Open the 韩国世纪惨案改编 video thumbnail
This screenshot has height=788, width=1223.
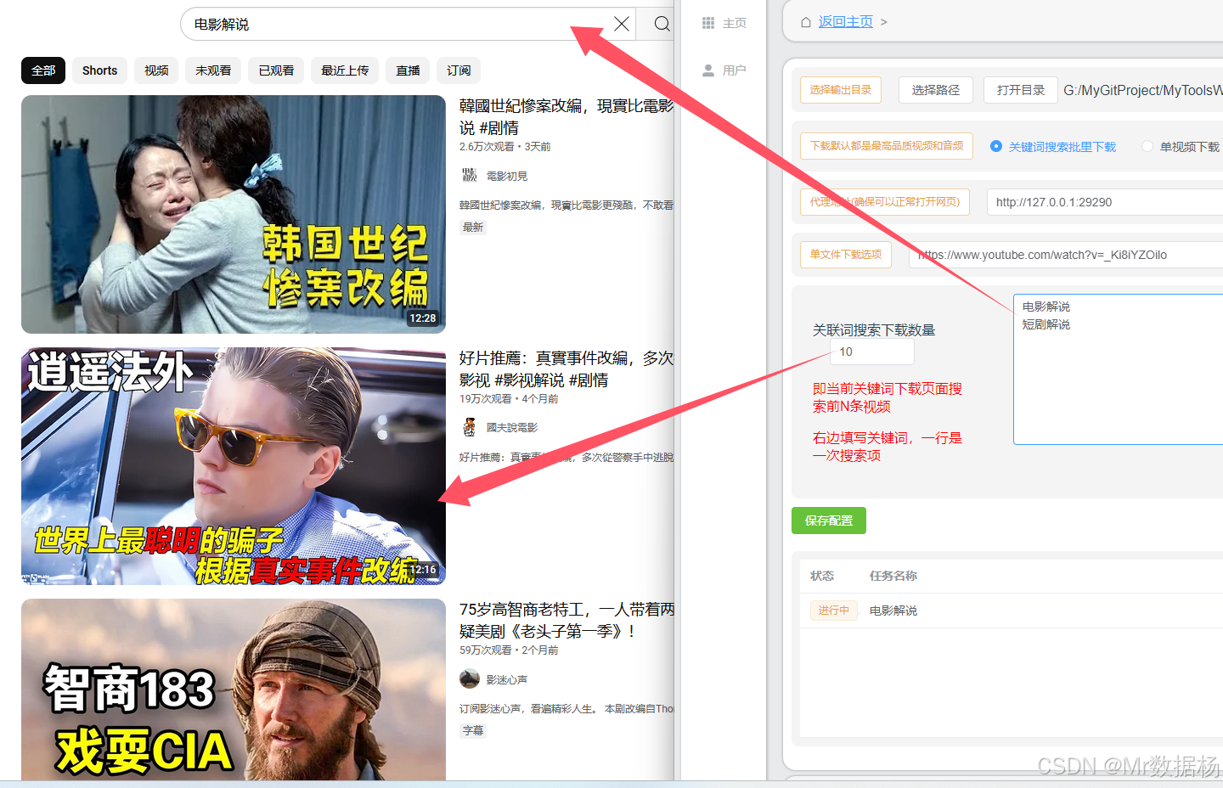point(234,214)
